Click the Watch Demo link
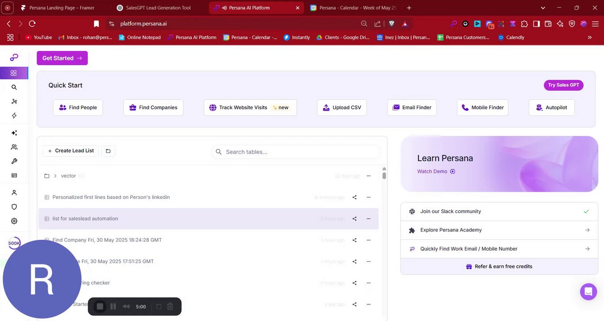Image resolution: width=604 pixels, height=321 pixels. pyautogui.click(x=436, y=171)
